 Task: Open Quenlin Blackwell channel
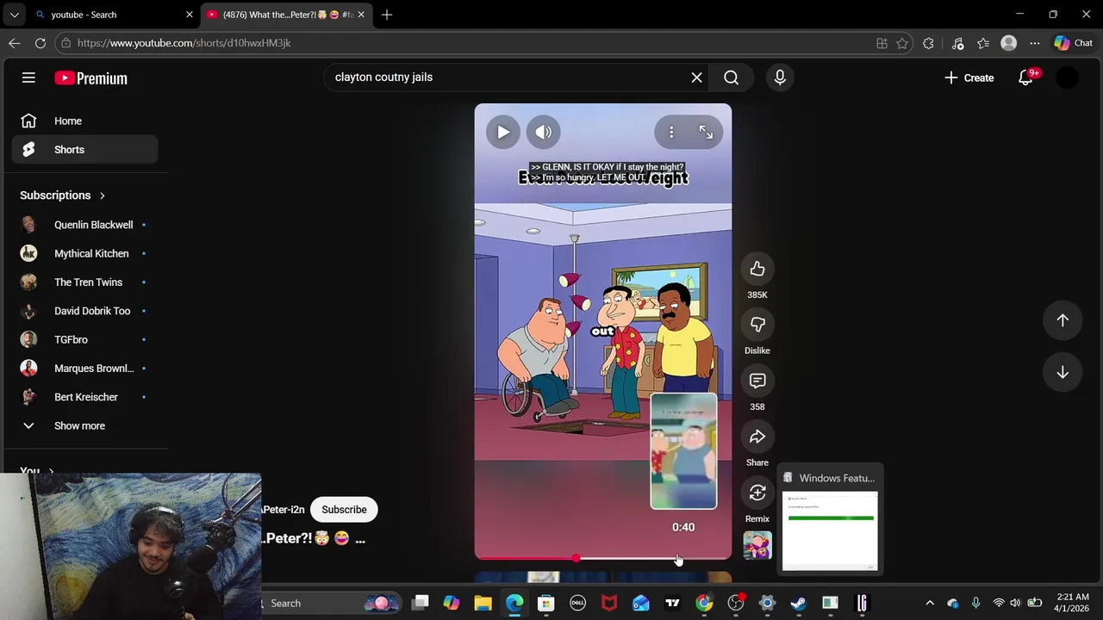(x=84, y=225)
